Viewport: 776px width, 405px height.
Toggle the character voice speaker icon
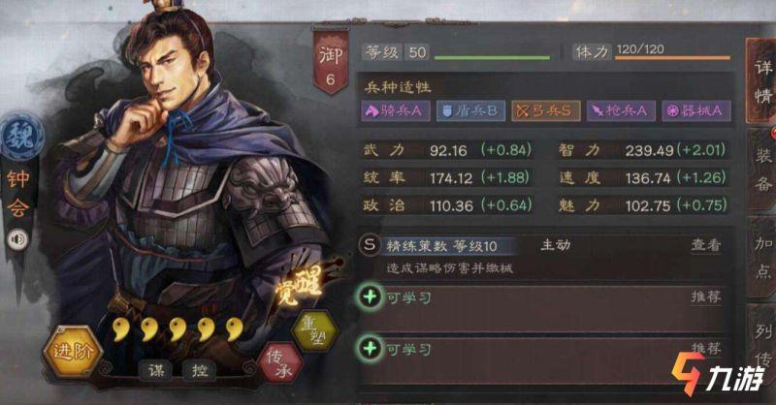coord(17,240)
